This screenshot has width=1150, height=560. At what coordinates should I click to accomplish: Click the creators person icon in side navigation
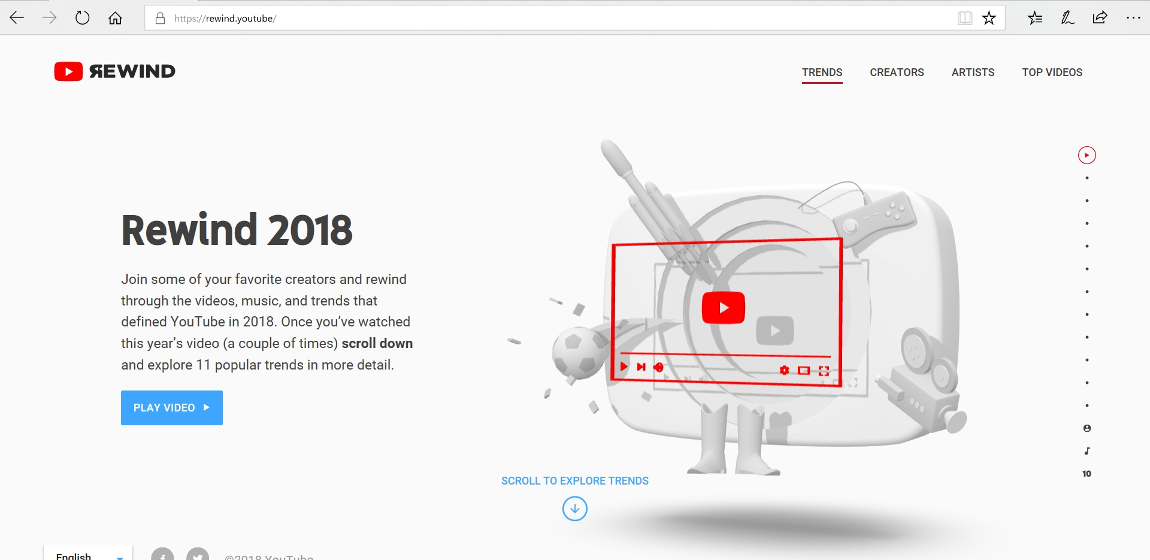click(x=1087, y=428)
